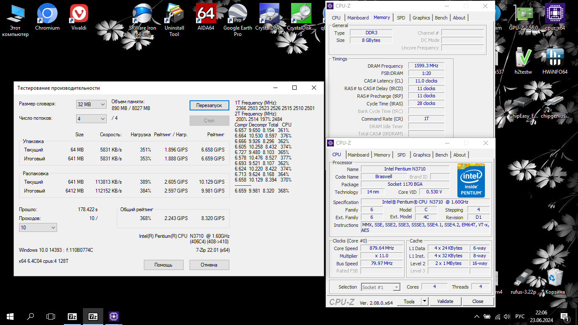Viewport: 578px width, 325px height.
Task: Switch to CPU-Z taskbar button
Action: [113, 316]
